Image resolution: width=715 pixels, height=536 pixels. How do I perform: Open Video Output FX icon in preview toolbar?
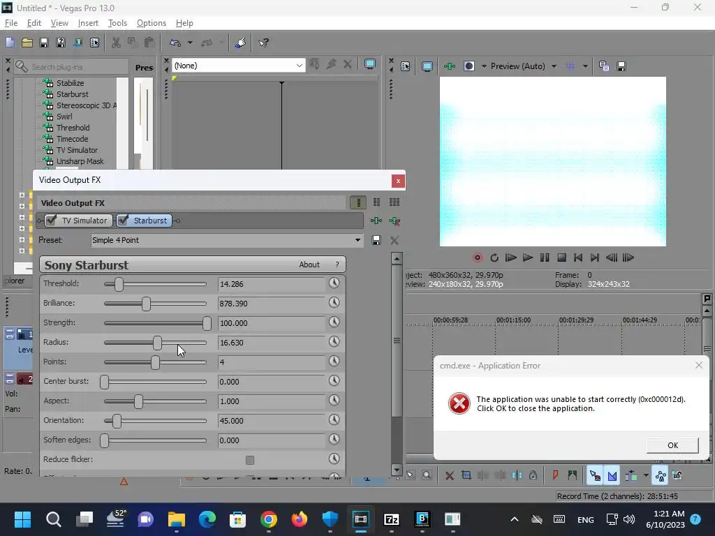coord(450,66)
